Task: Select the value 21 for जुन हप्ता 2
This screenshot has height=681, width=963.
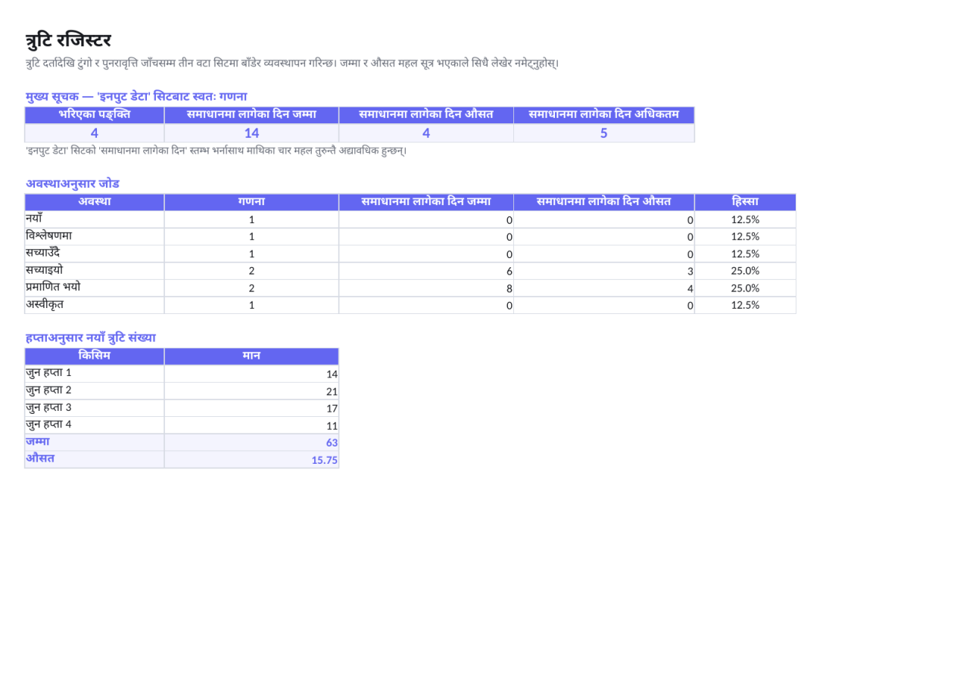Action: (x=251, y=391)
